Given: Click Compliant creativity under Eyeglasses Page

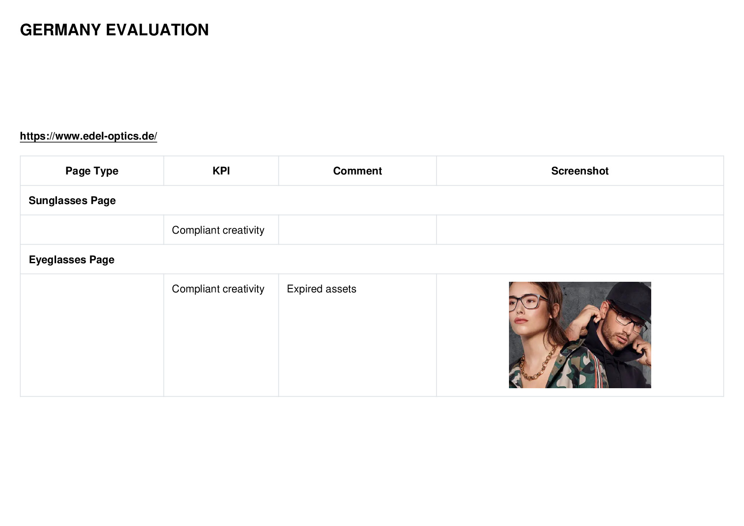Looking at the screenshot, I should coord(218,289).
